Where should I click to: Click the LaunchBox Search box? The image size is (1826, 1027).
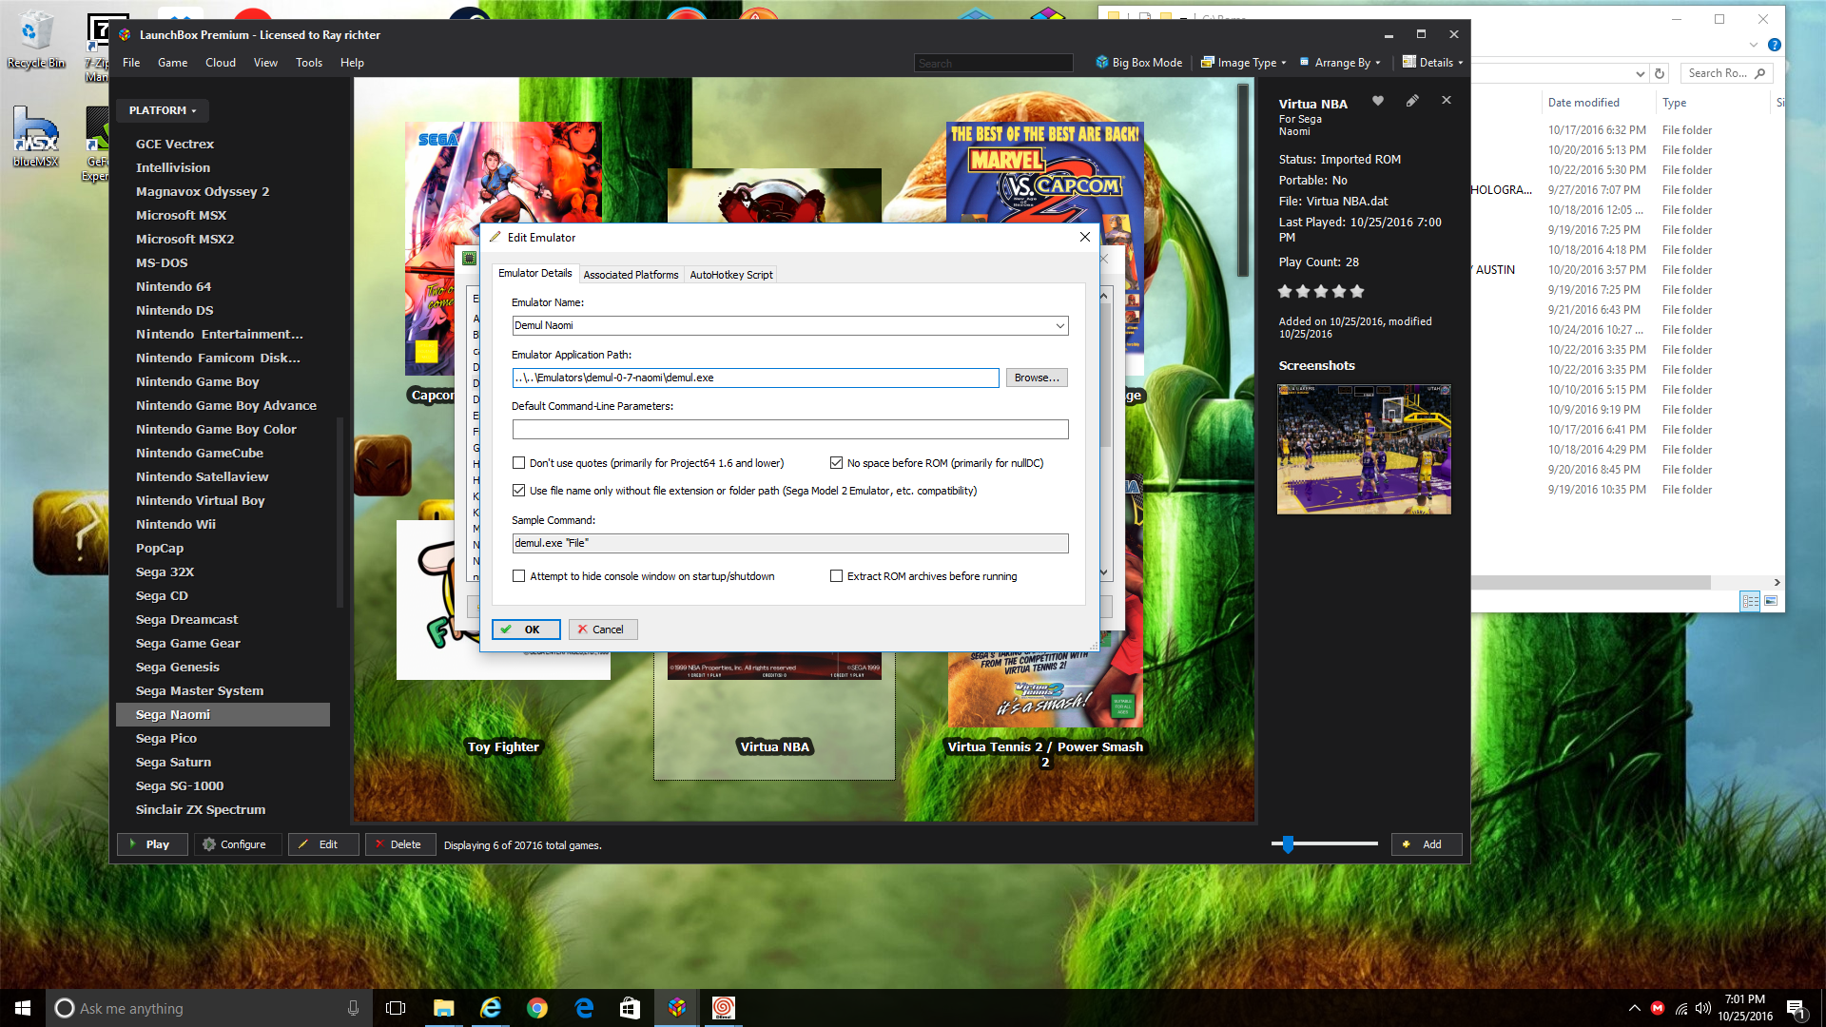tap(993, 64)
